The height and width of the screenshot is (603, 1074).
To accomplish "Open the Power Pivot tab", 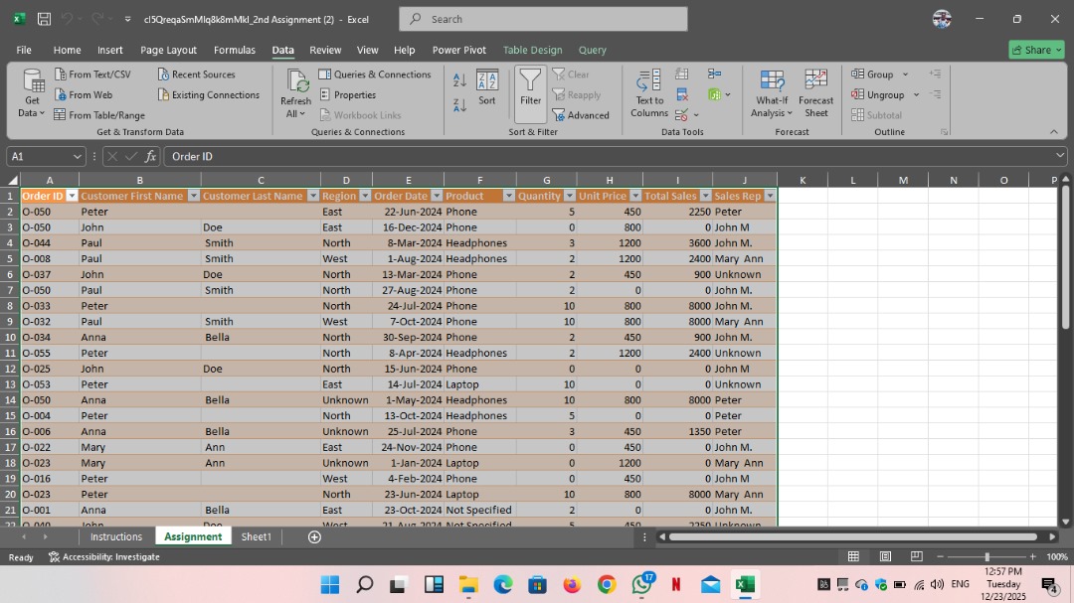I will click(x=458, y=50).
